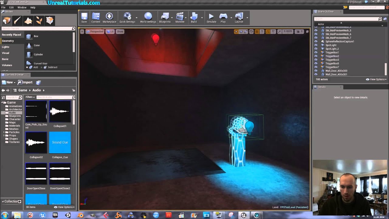The width and height of the screenshot is (389, 219).
Task: Open the File menu
Action: click(x=3, y=7)
